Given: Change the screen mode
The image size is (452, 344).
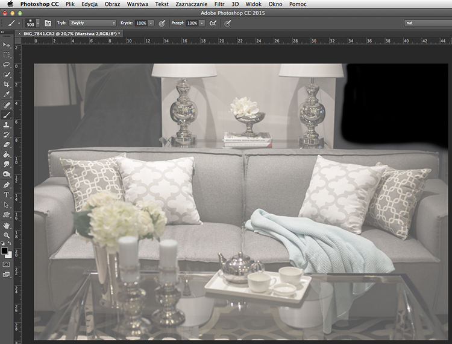Looking at the screenshot, I should 7,274.
